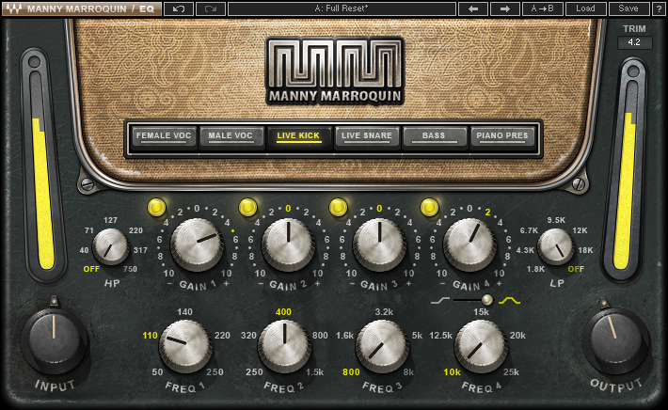This screenshot has height=410, width=668.
Task: Click the LP OFF label
Action: point(576,269)
